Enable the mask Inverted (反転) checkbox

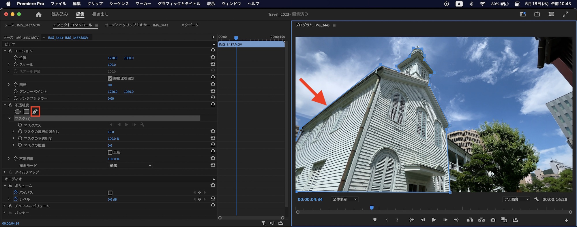pos(110,152)
